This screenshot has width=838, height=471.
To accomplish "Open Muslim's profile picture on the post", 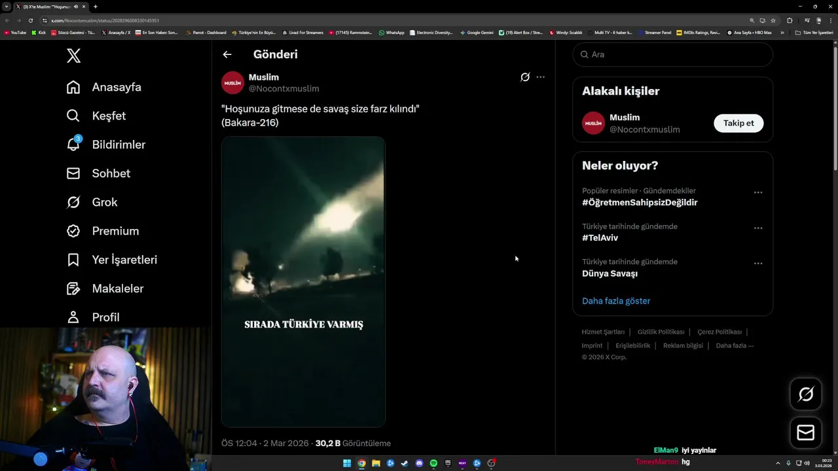I will click(x=232, y=83).
